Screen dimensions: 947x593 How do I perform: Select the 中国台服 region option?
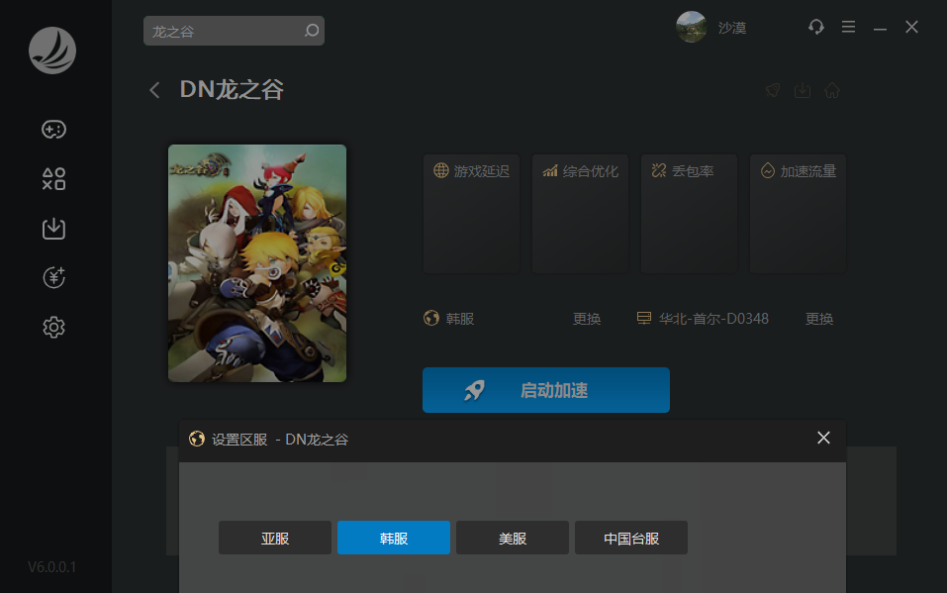(x=631, y=538)
